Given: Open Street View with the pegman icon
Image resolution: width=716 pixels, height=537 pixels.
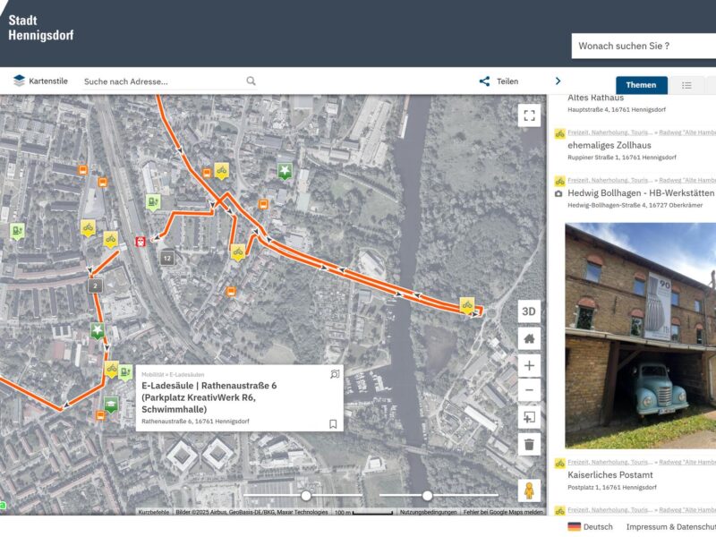Looking at the screenshot, I should [x=529, y=490].
